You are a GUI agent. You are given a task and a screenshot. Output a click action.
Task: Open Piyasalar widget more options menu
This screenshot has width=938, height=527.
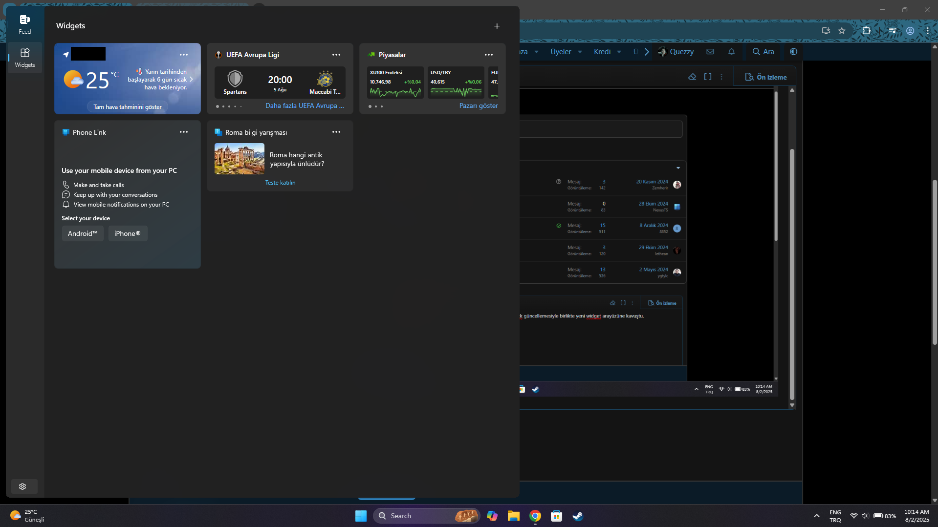tap(489, 55)
